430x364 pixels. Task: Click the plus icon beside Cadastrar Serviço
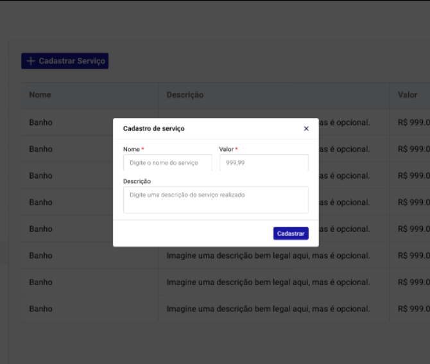(x=30, y=61)
